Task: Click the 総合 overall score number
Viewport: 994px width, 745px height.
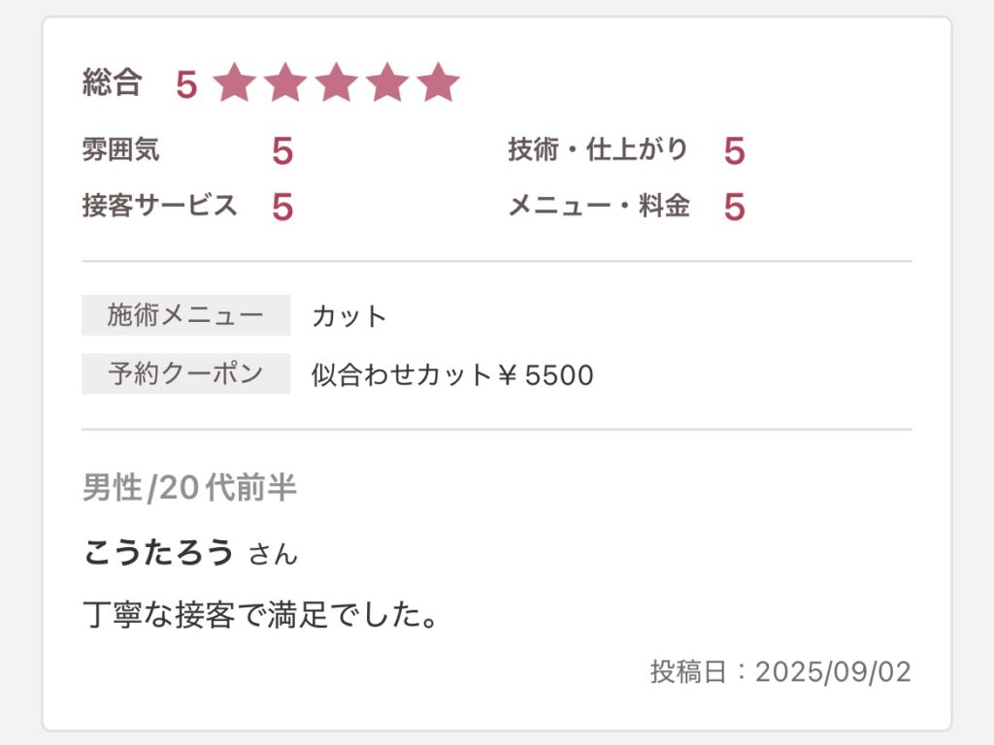Action: point(186,85)
